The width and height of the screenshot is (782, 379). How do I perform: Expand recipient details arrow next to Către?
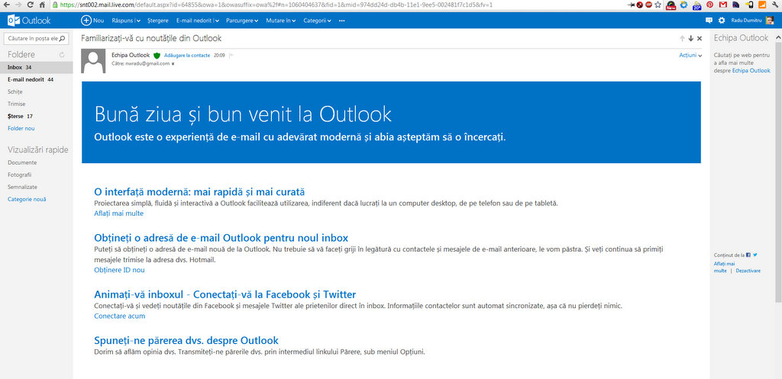[173, 64]
